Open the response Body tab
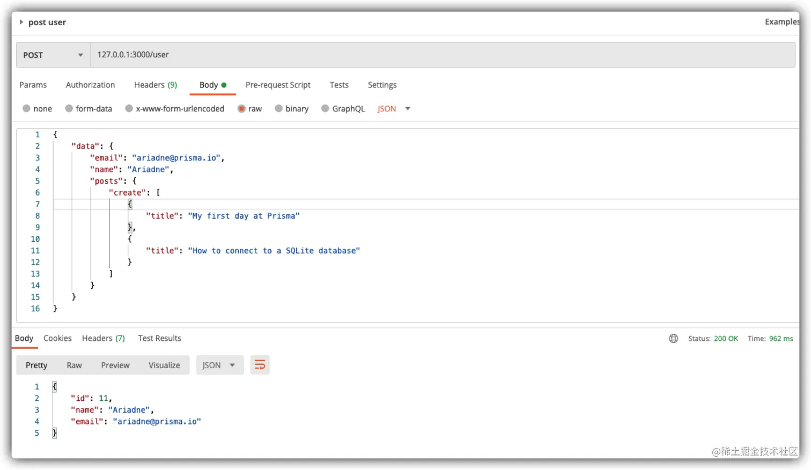Image resolution: width=811 pixels, height=470 pixels. (x=24, y=338)
